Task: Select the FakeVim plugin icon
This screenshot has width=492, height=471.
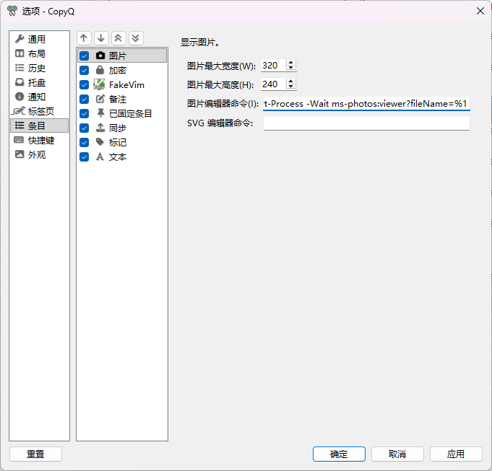Action: [x=99, y=84]
